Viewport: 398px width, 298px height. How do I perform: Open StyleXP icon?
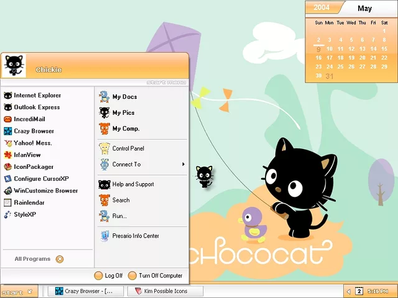(x=8, y=214)
